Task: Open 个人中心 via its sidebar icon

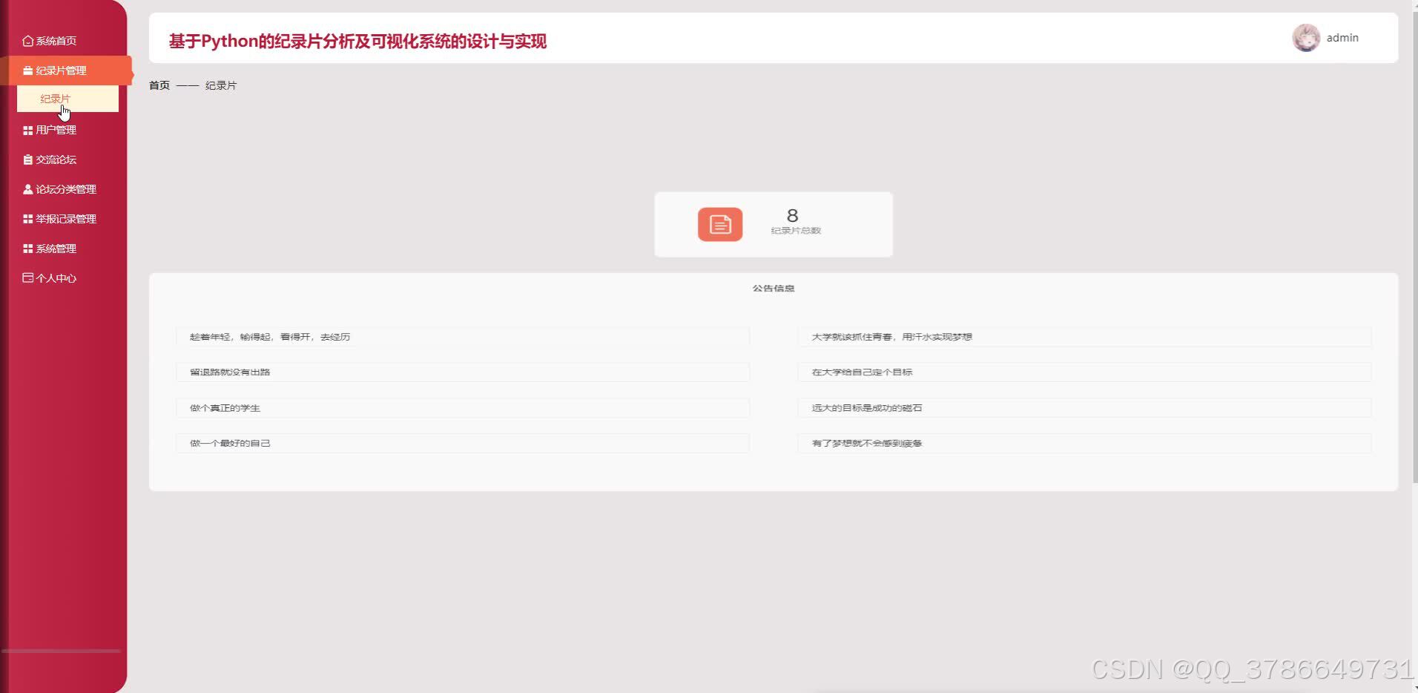Action: pyautogui.click(x=27, y=278)
